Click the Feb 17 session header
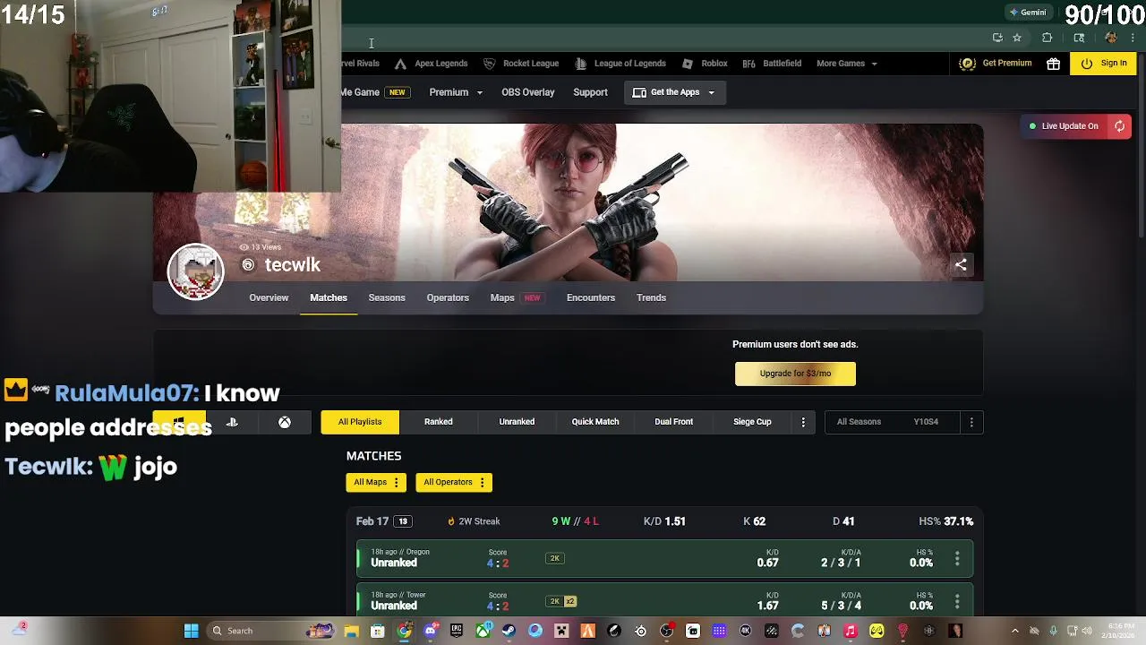 click(664, 521)
